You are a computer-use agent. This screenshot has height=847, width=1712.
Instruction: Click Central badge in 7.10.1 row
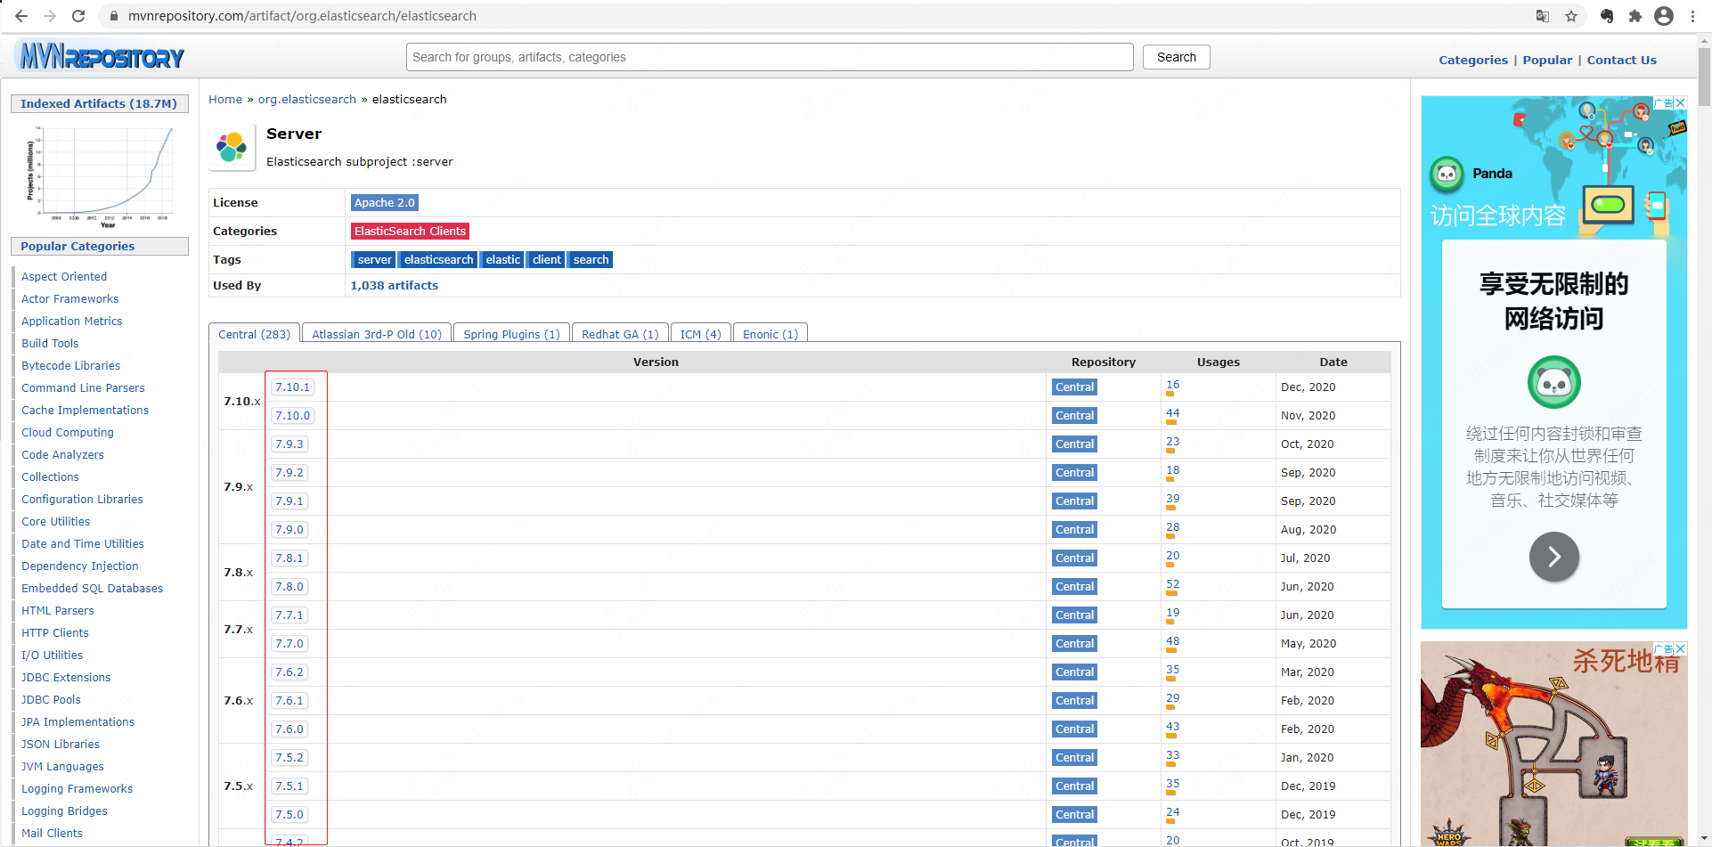[x=1074, y=387]
